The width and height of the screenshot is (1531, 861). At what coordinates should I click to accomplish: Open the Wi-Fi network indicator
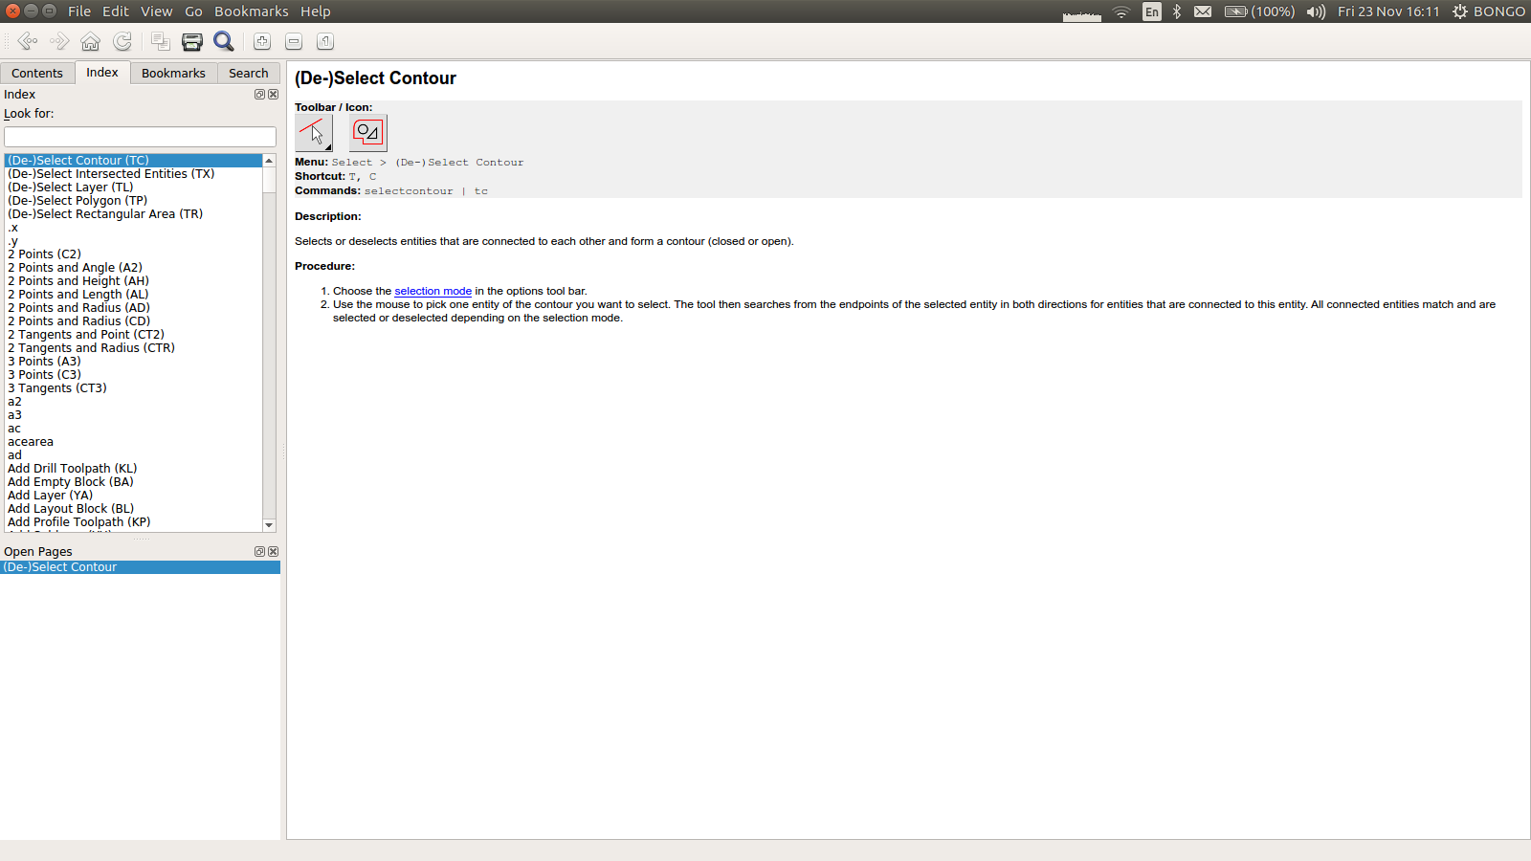[1121, 11]
